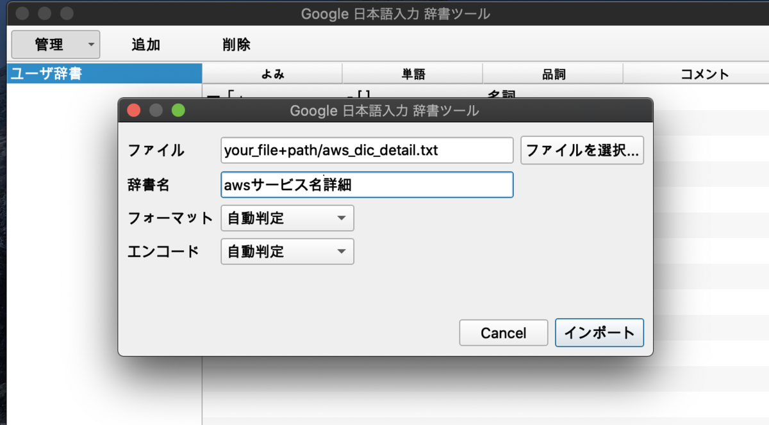Image resolution: width=769 pixels, height=425 pixels.
Task: Open the エンコード dropdown
Action: click(x=287, y=252)
